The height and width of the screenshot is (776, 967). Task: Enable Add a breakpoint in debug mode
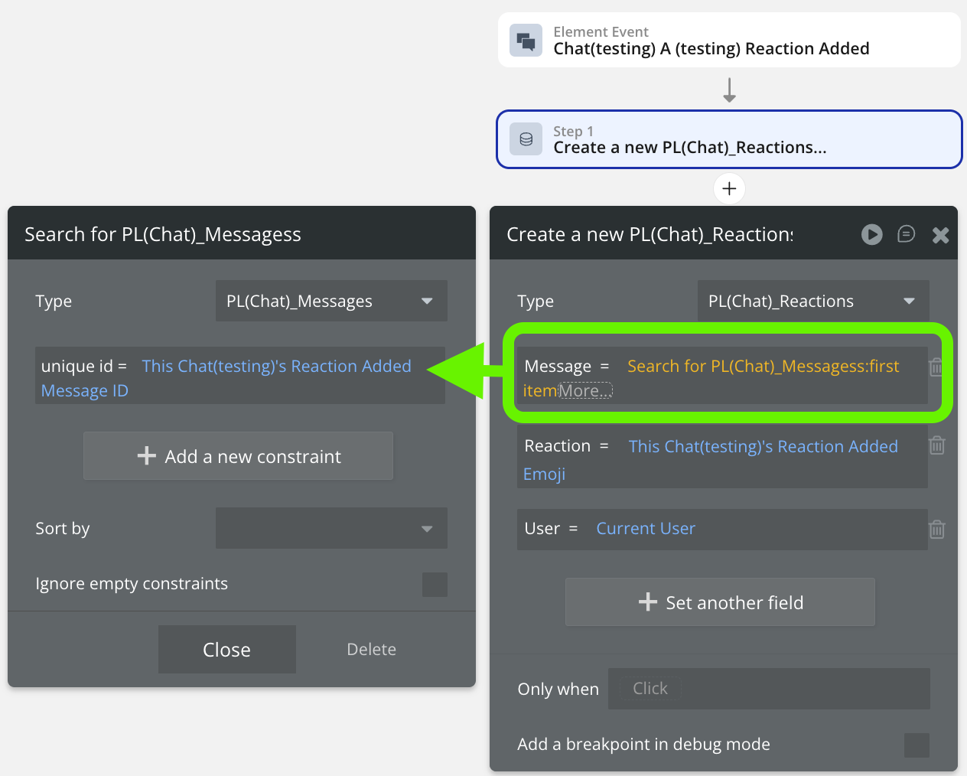coord(917,745)
